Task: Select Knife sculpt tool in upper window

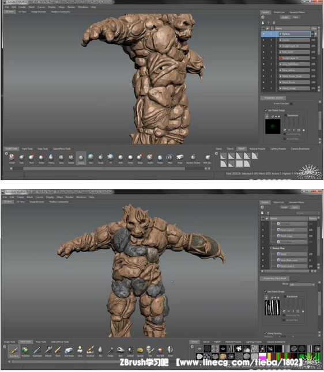Action: coord(120,158)
